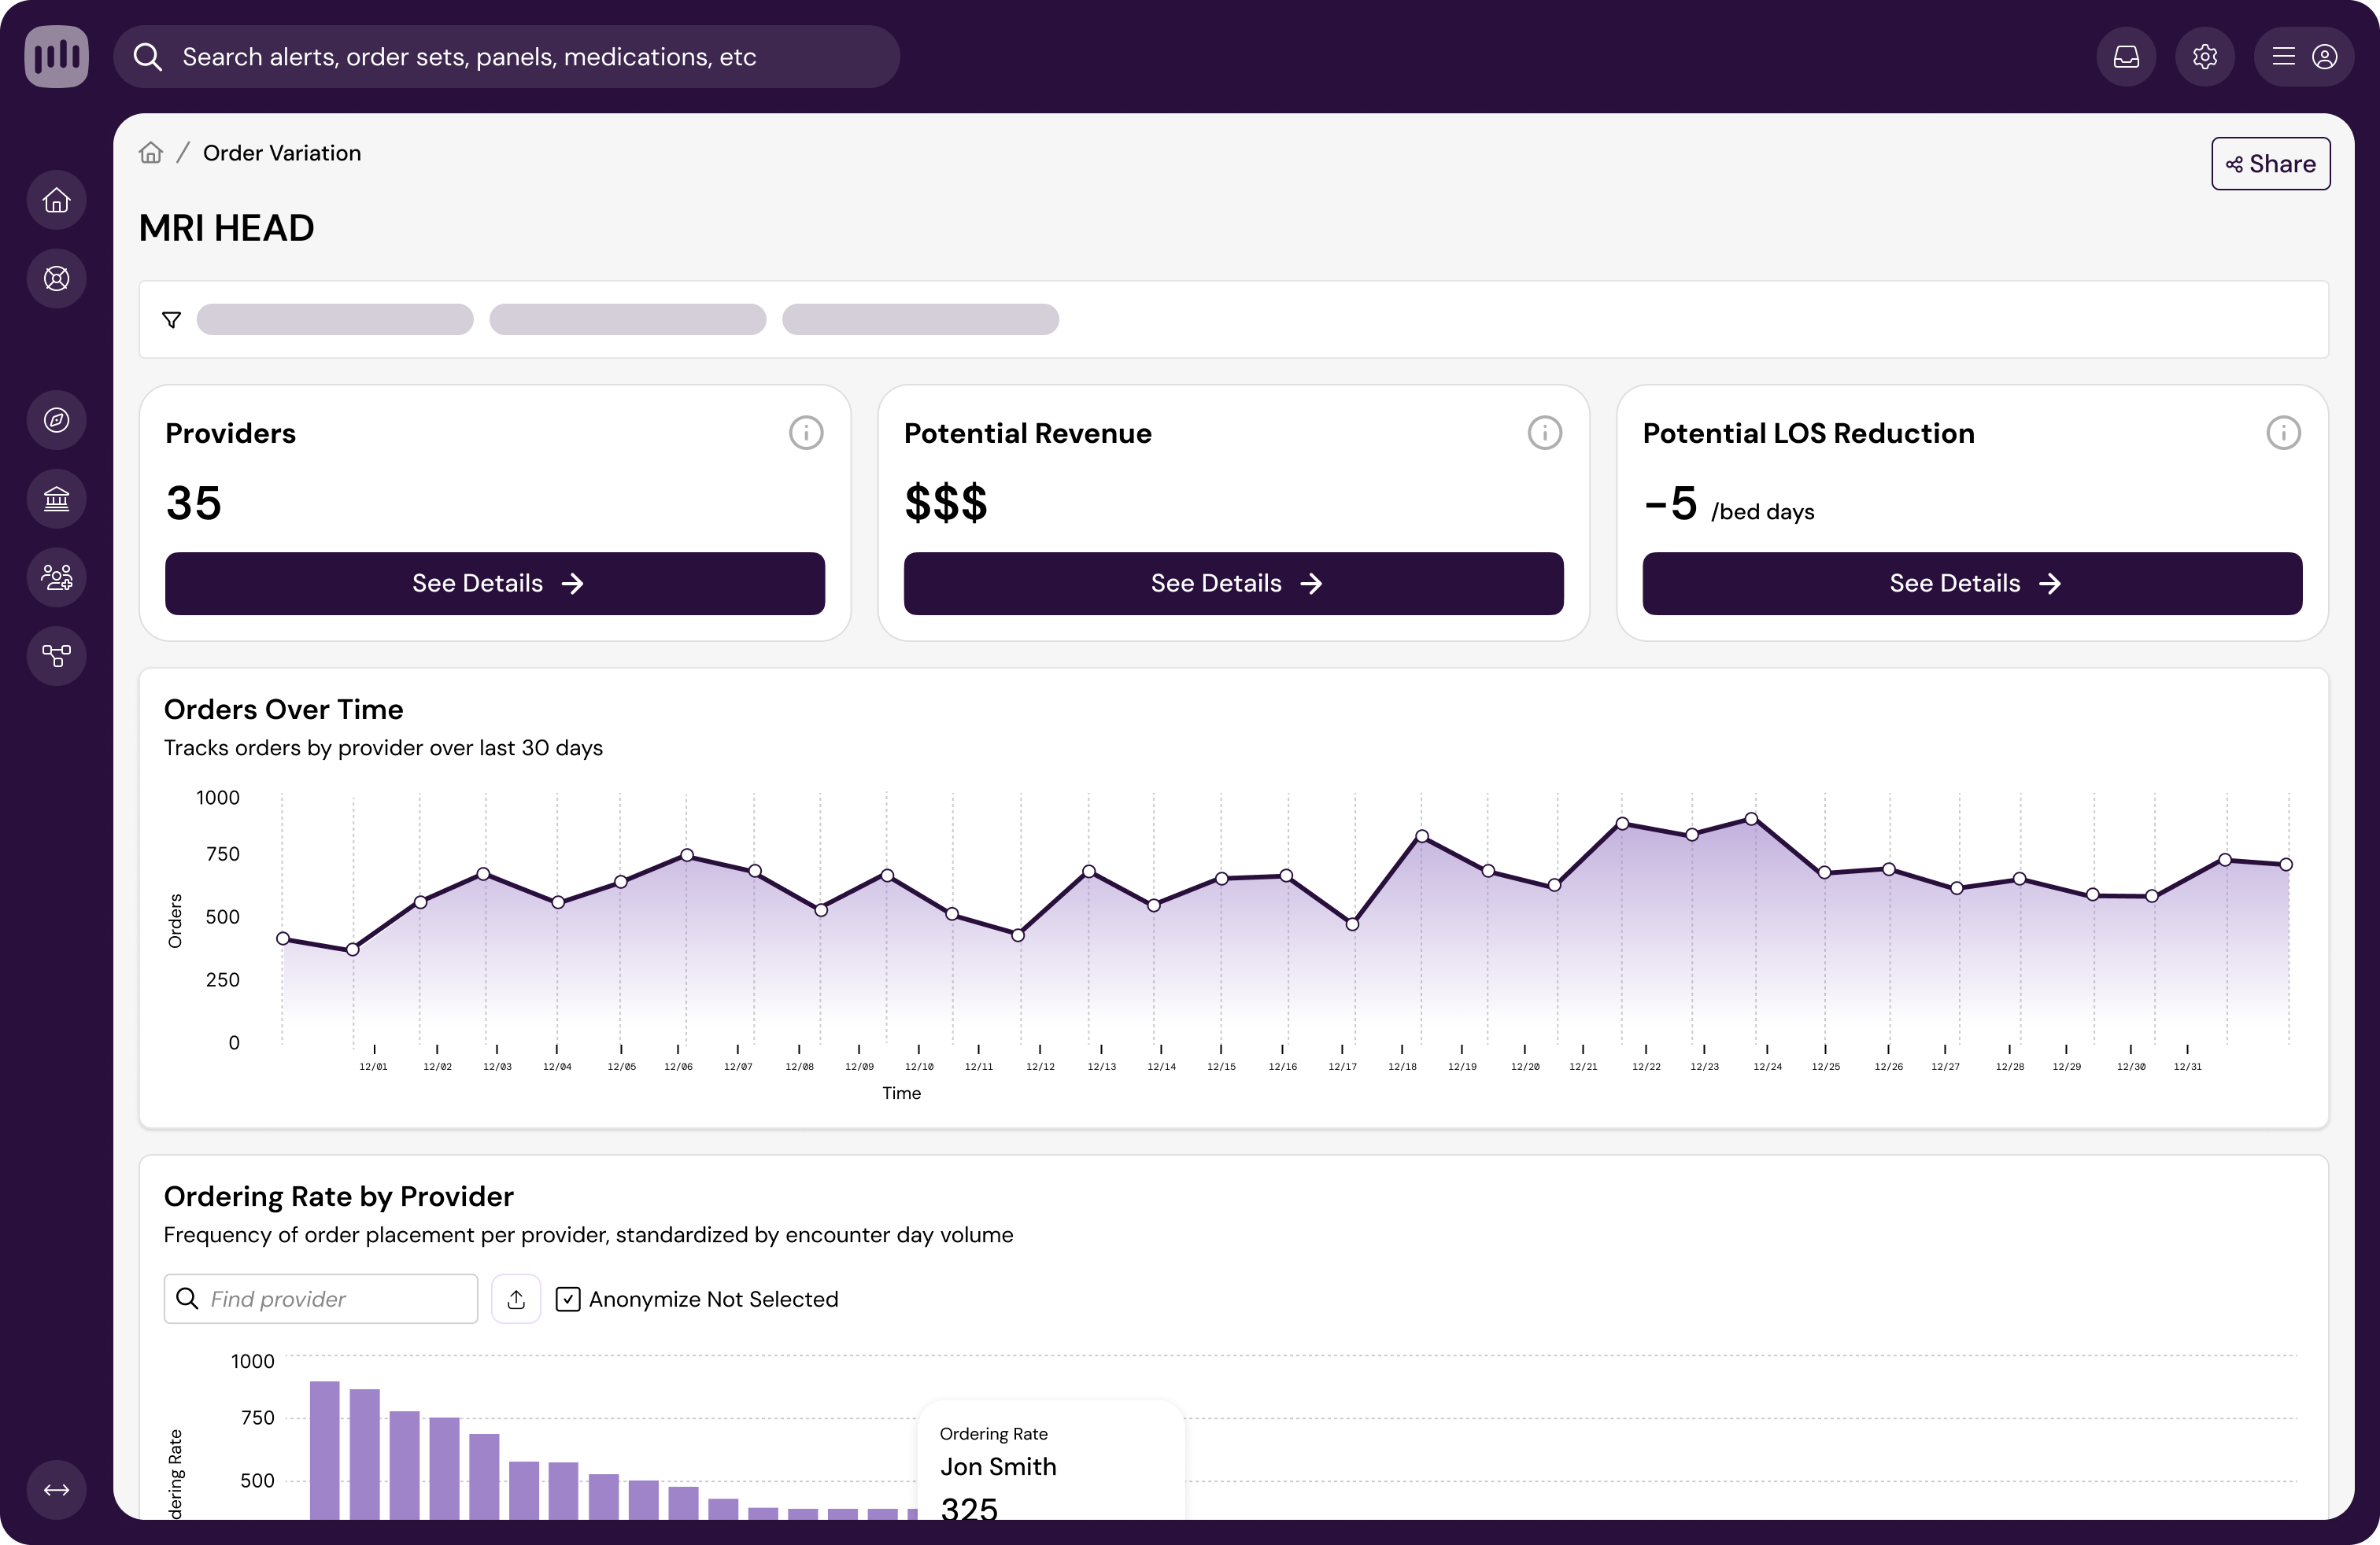The height and width of the screenshot is (1545, 2380).
Task: Click See Details under Potential Revenue
Action: [x=1233, y=584]
